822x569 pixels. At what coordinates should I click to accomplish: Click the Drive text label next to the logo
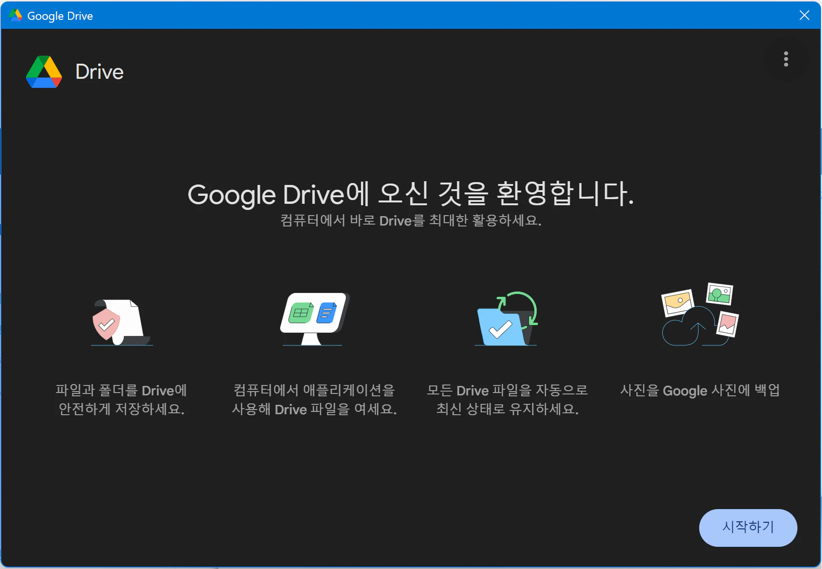99,72
